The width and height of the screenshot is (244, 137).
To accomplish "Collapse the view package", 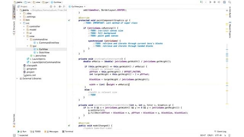I will click(24, 36).
